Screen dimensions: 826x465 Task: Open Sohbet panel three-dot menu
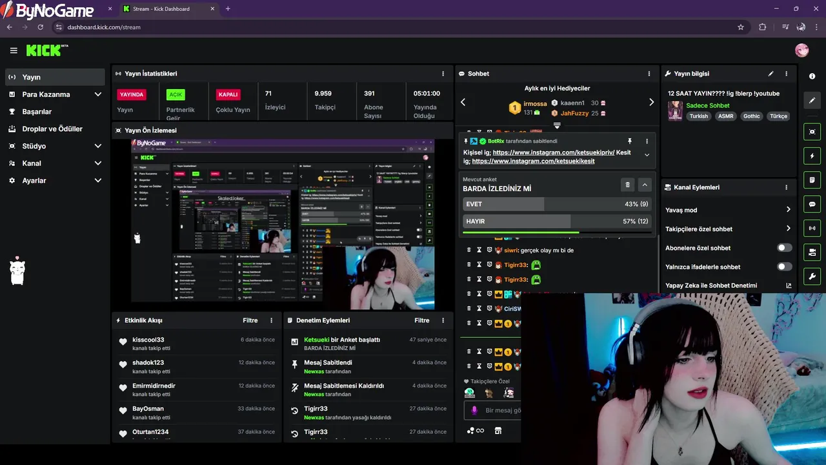pyautogui.click(x=649, y=74)
